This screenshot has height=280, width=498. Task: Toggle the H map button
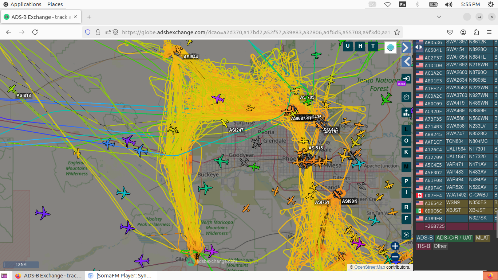(x=360, y=46)
